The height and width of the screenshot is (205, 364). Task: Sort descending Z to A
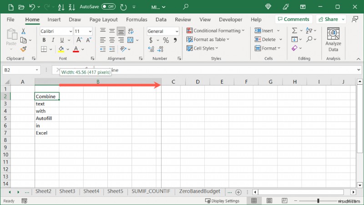72,7
